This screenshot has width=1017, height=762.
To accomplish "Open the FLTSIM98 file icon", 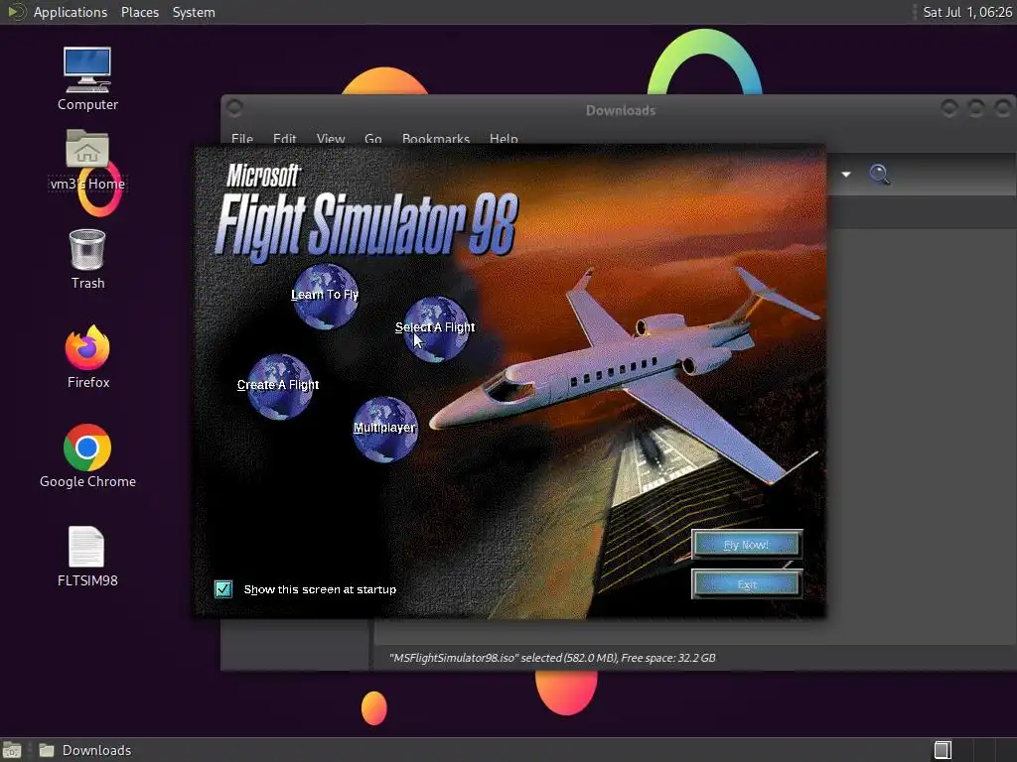I will pos(87,557).
